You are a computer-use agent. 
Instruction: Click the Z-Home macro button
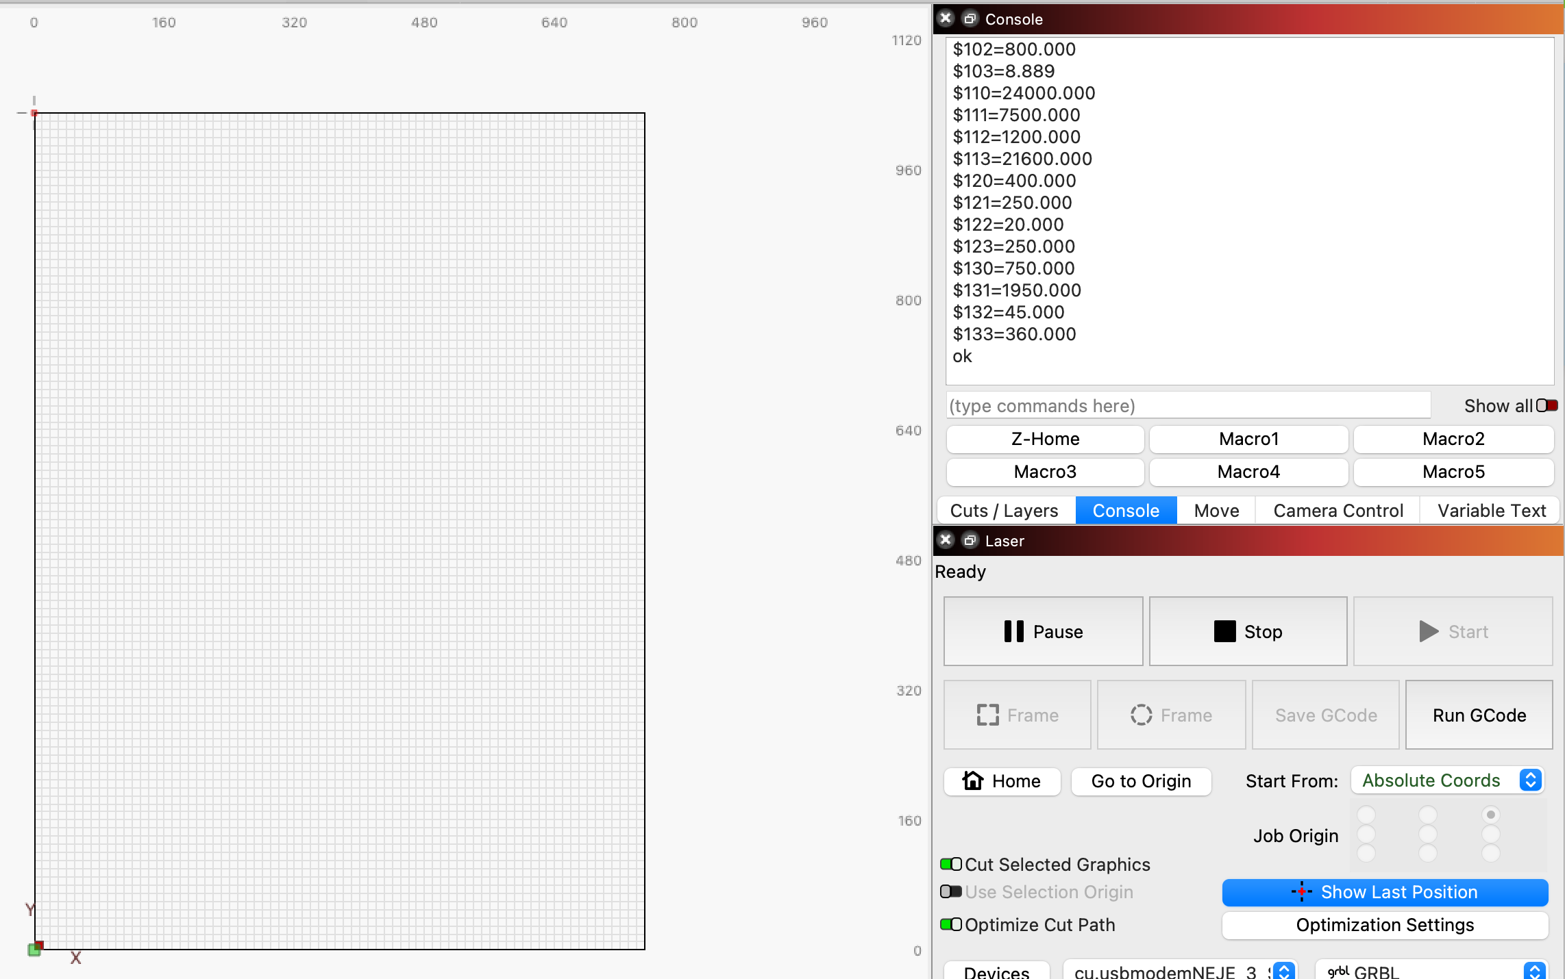point(1045,439)
